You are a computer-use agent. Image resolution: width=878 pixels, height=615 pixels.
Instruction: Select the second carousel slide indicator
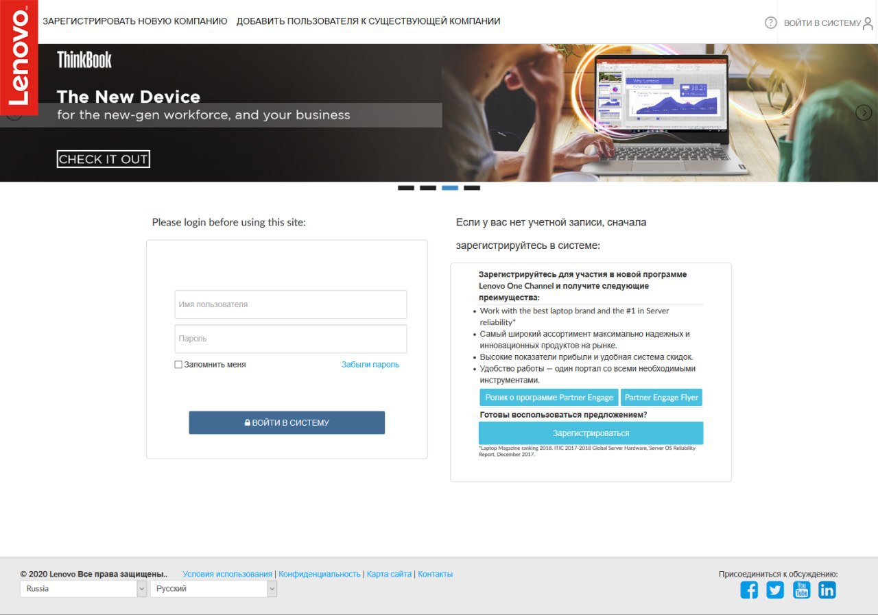[x=428, y=188]
